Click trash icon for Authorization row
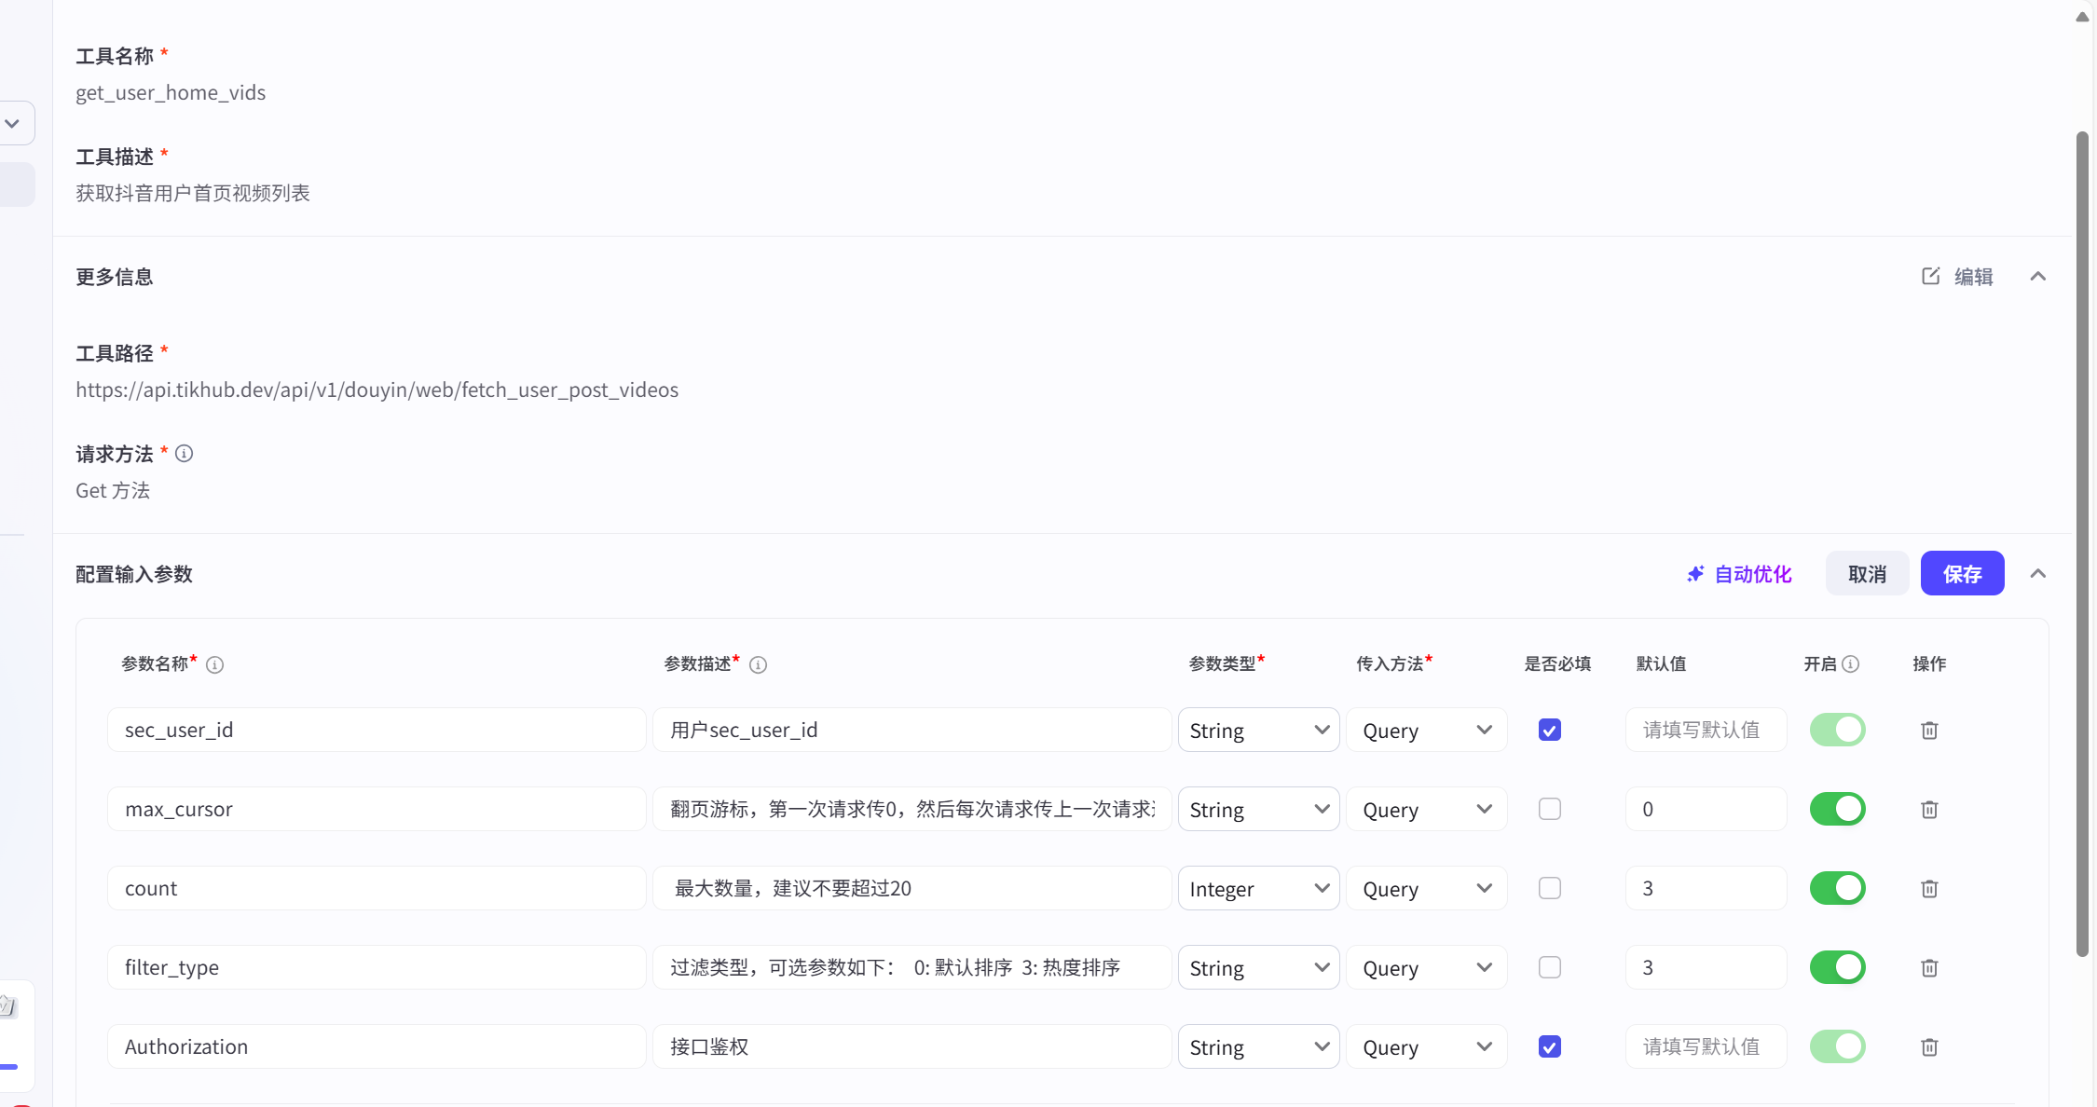2097x1107 pixels. coord(1929,1046)
